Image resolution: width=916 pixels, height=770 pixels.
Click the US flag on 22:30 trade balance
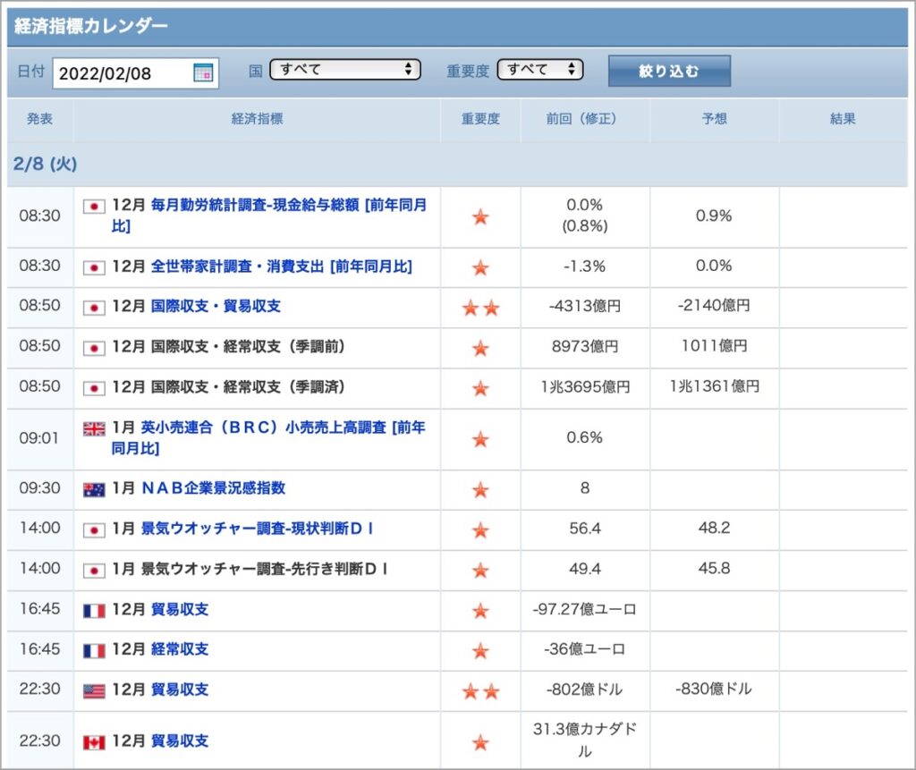coord(93,691)
